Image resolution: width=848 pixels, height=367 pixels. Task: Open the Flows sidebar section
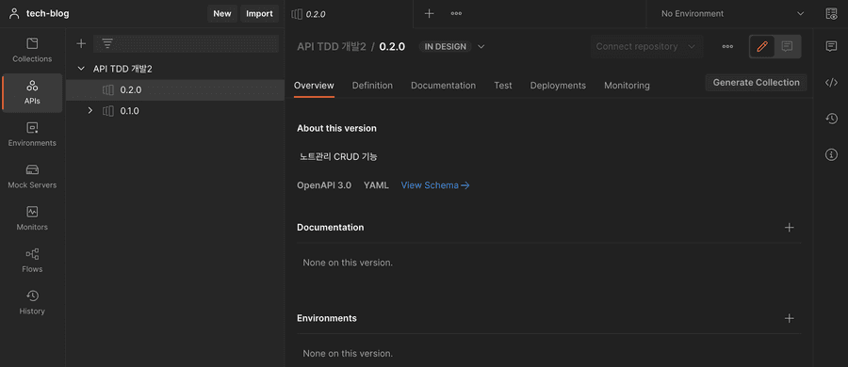point(32,261)
